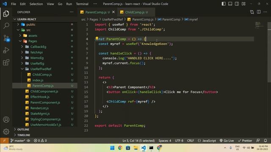This screenshot has height=152, width=271.
Task: Open the remote window indicator in status bar
Action: tap(4, 141)
